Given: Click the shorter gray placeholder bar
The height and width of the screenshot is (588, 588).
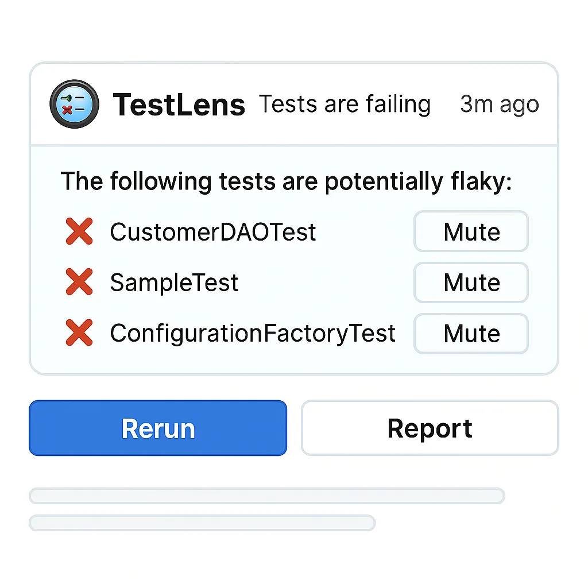Looking at the screenshot, I should tap(202, 523).
